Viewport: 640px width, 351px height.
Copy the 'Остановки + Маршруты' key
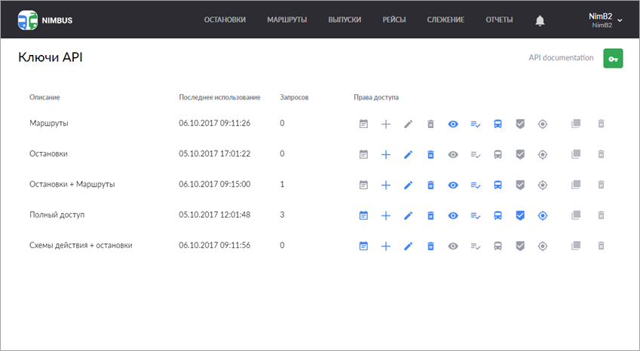coord(575,185)
